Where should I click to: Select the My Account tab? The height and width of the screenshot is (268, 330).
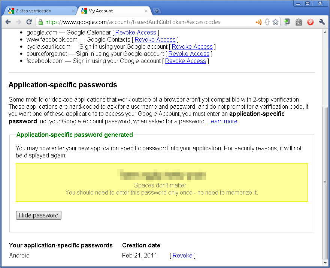(x=114, y=11)
